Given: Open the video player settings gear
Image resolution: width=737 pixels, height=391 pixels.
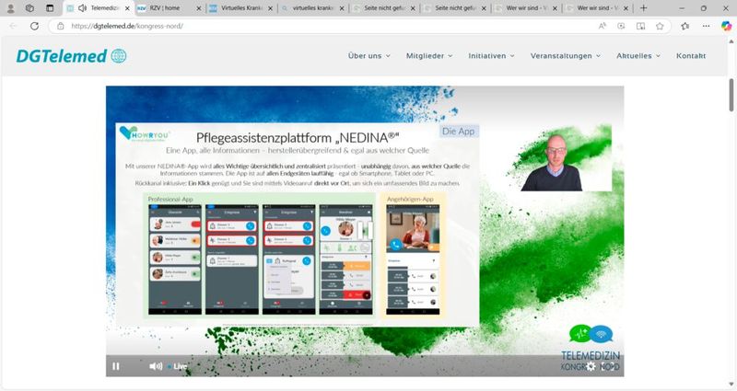Looking at the screenshot, I should [591, 366].
